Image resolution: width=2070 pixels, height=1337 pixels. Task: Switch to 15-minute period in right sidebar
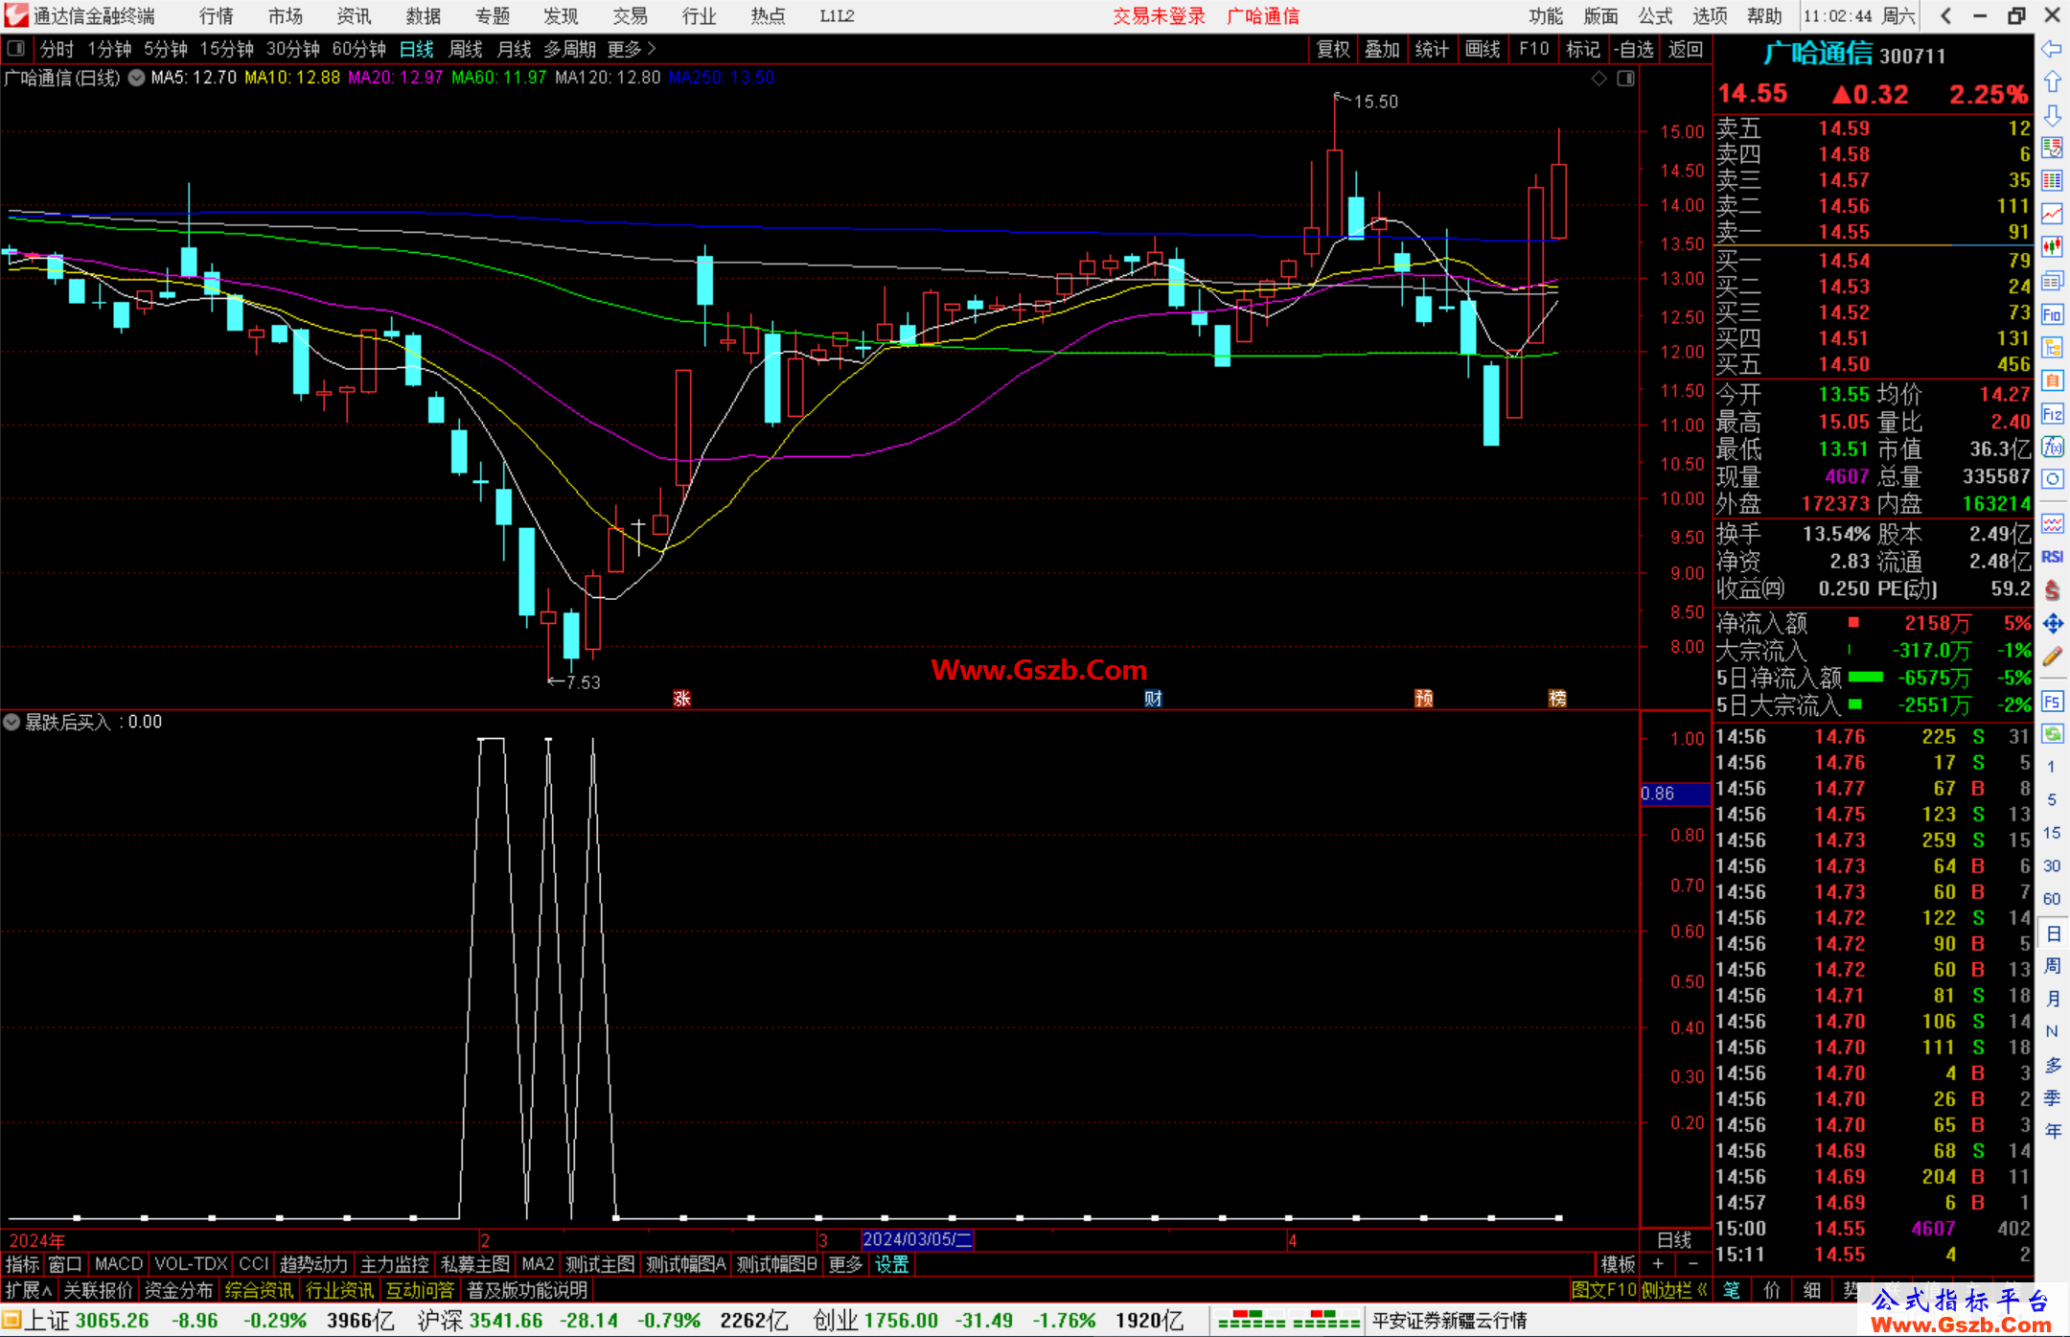(2052, 833)
